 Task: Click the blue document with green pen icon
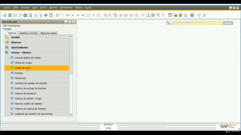(x=153, y=15)
